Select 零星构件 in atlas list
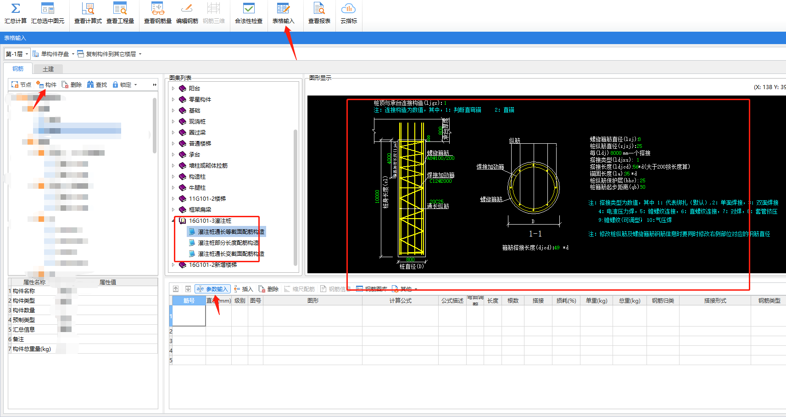The image size is (786, 417). pyautogui.click(x=200, y=99)
